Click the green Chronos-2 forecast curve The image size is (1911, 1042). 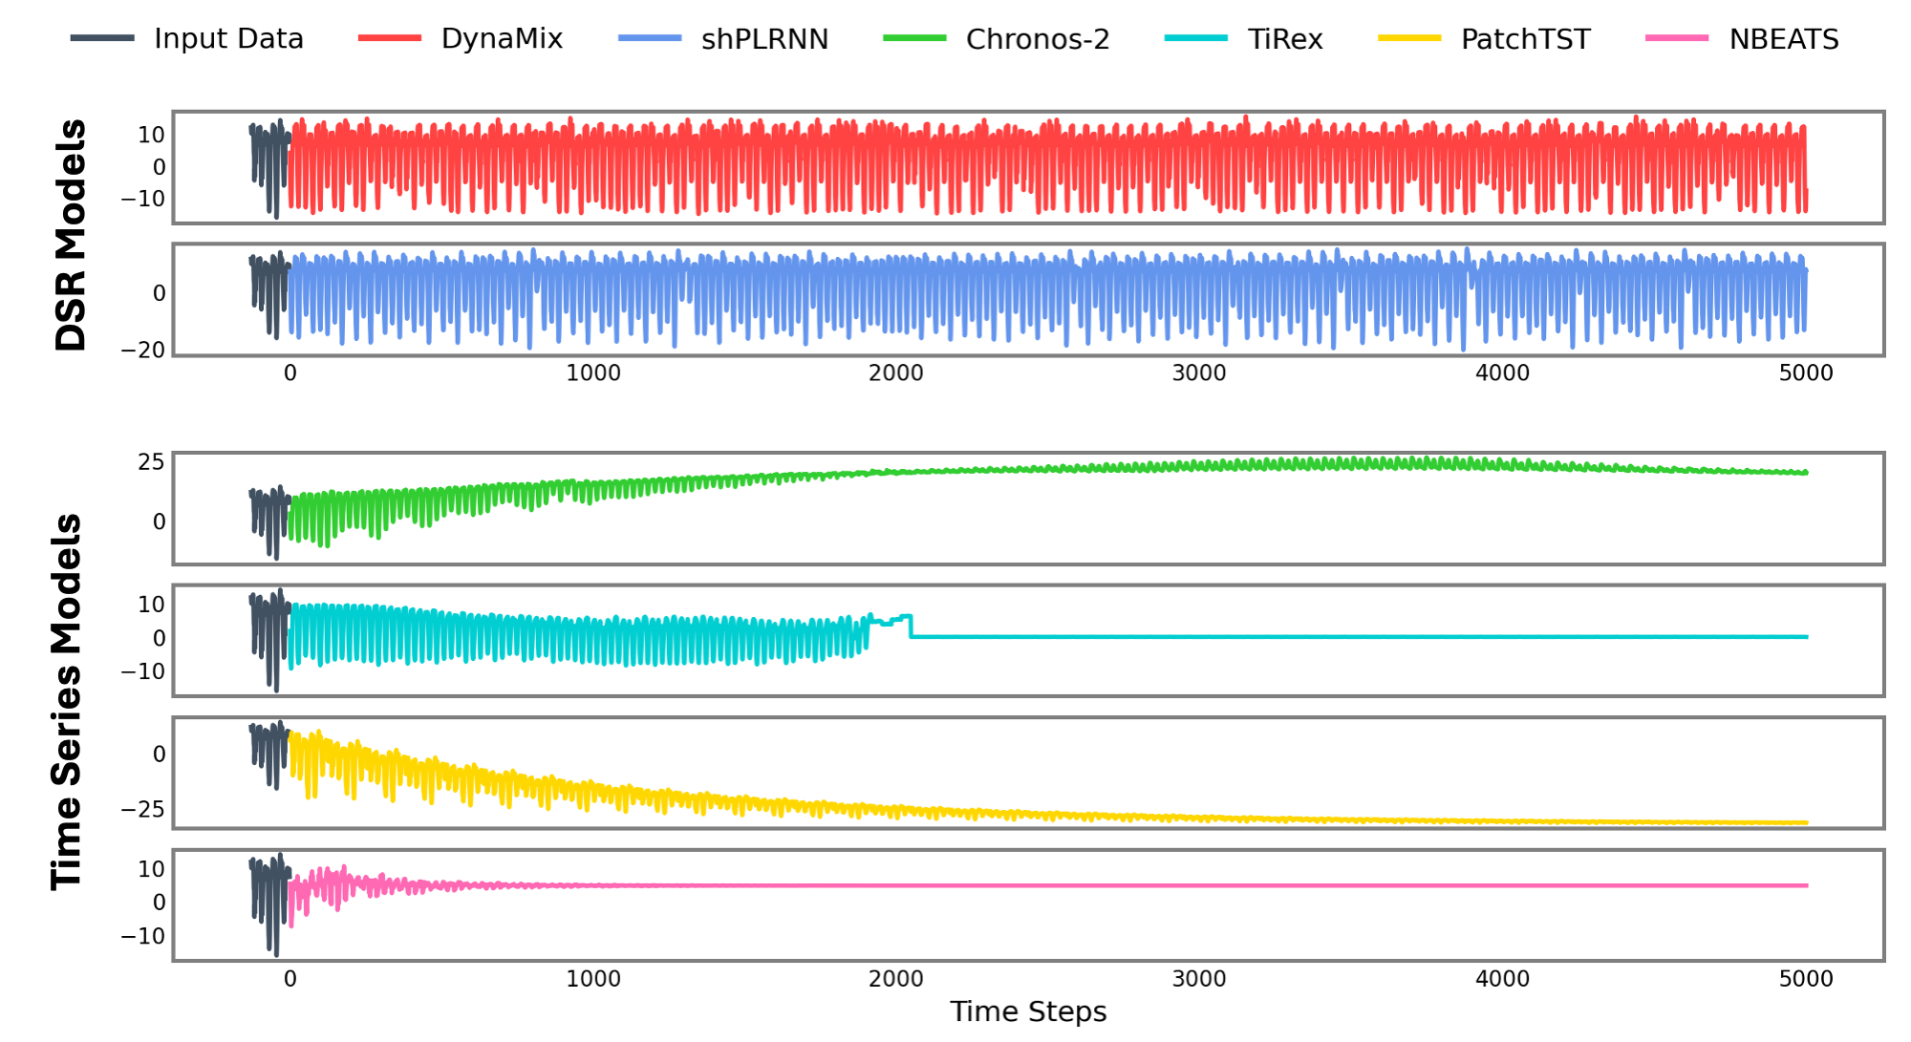click(1338, 464)
